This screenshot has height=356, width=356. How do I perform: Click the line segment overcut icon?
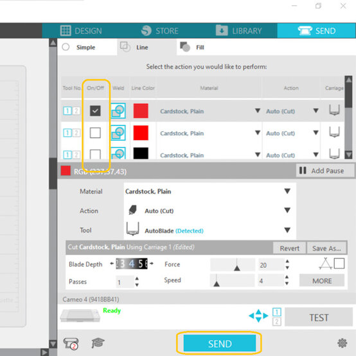coord(325,263)
